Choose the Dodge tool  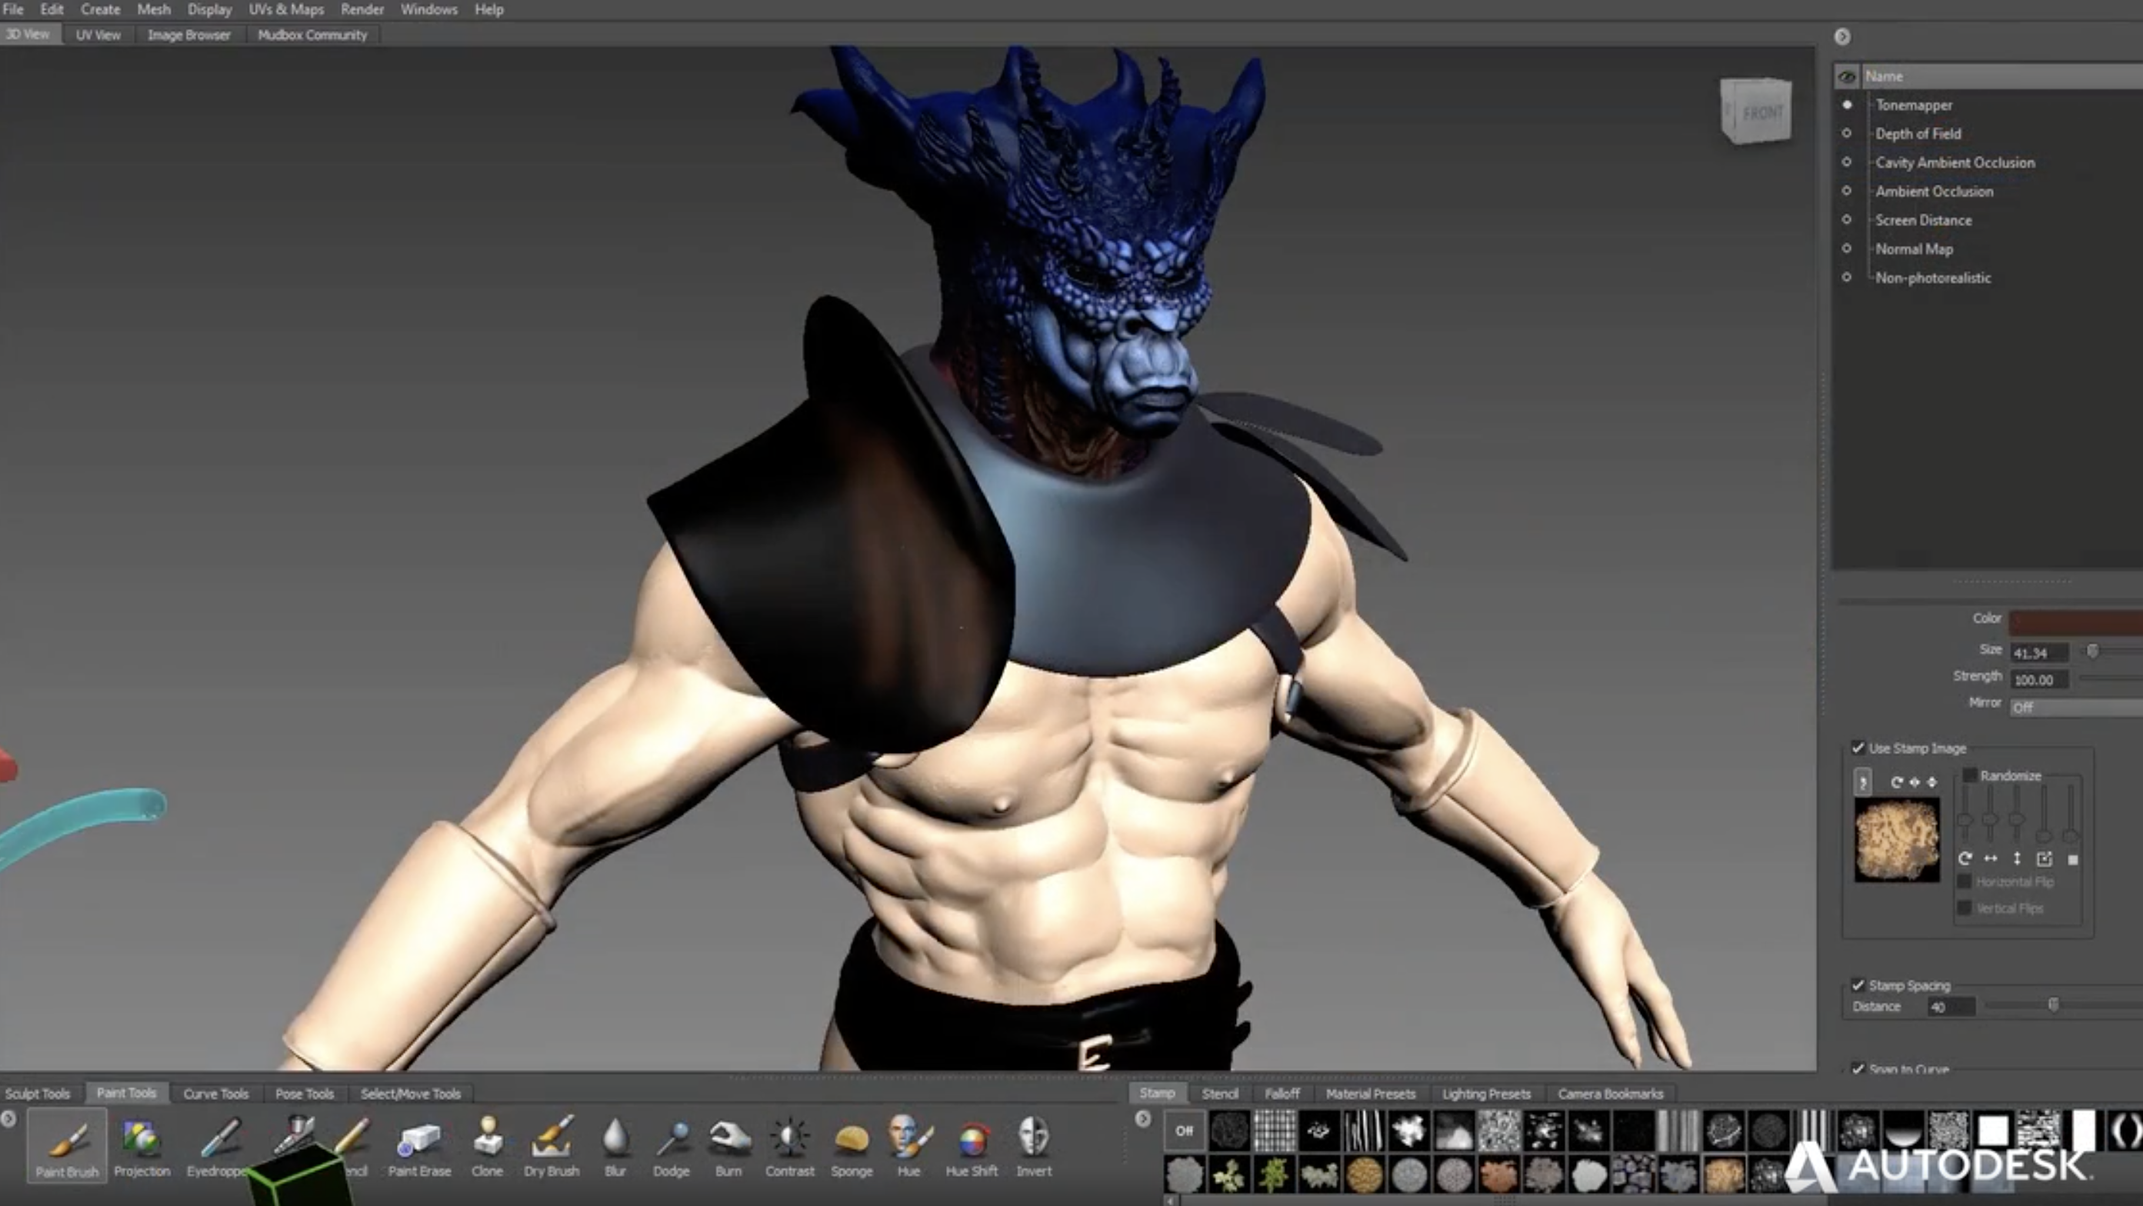(x=672, y=1146)
